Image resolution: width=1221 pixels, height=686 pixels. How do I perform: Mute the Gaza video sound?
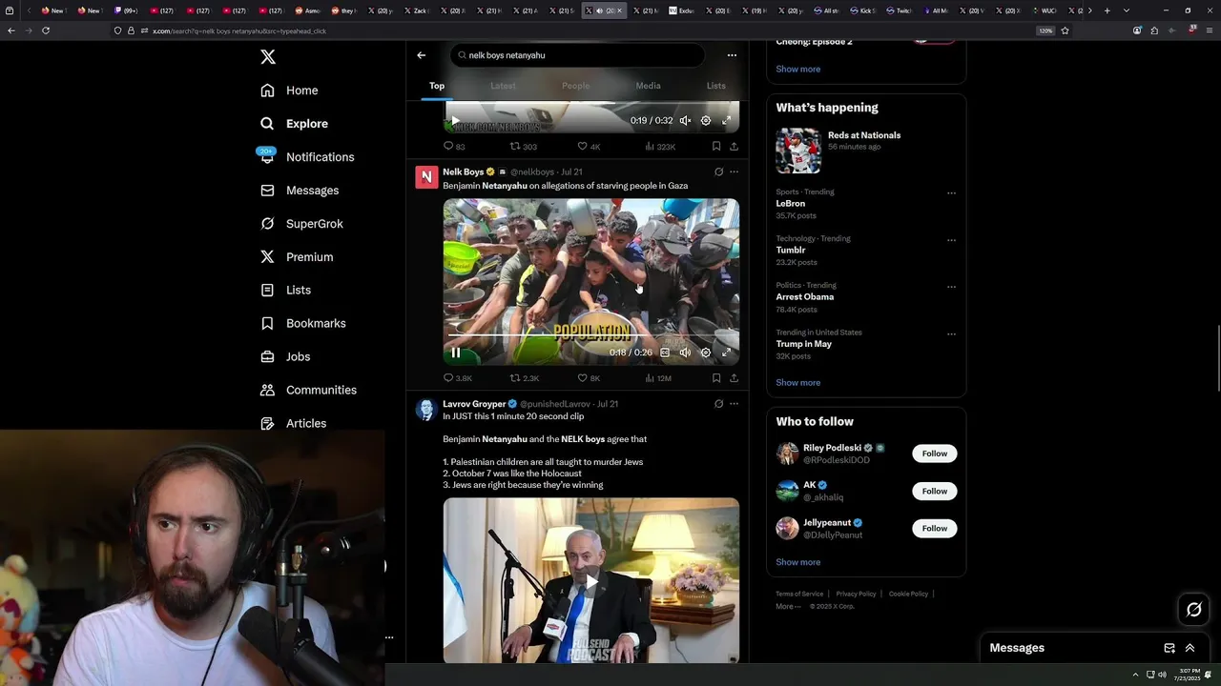[x=685, y=353]
